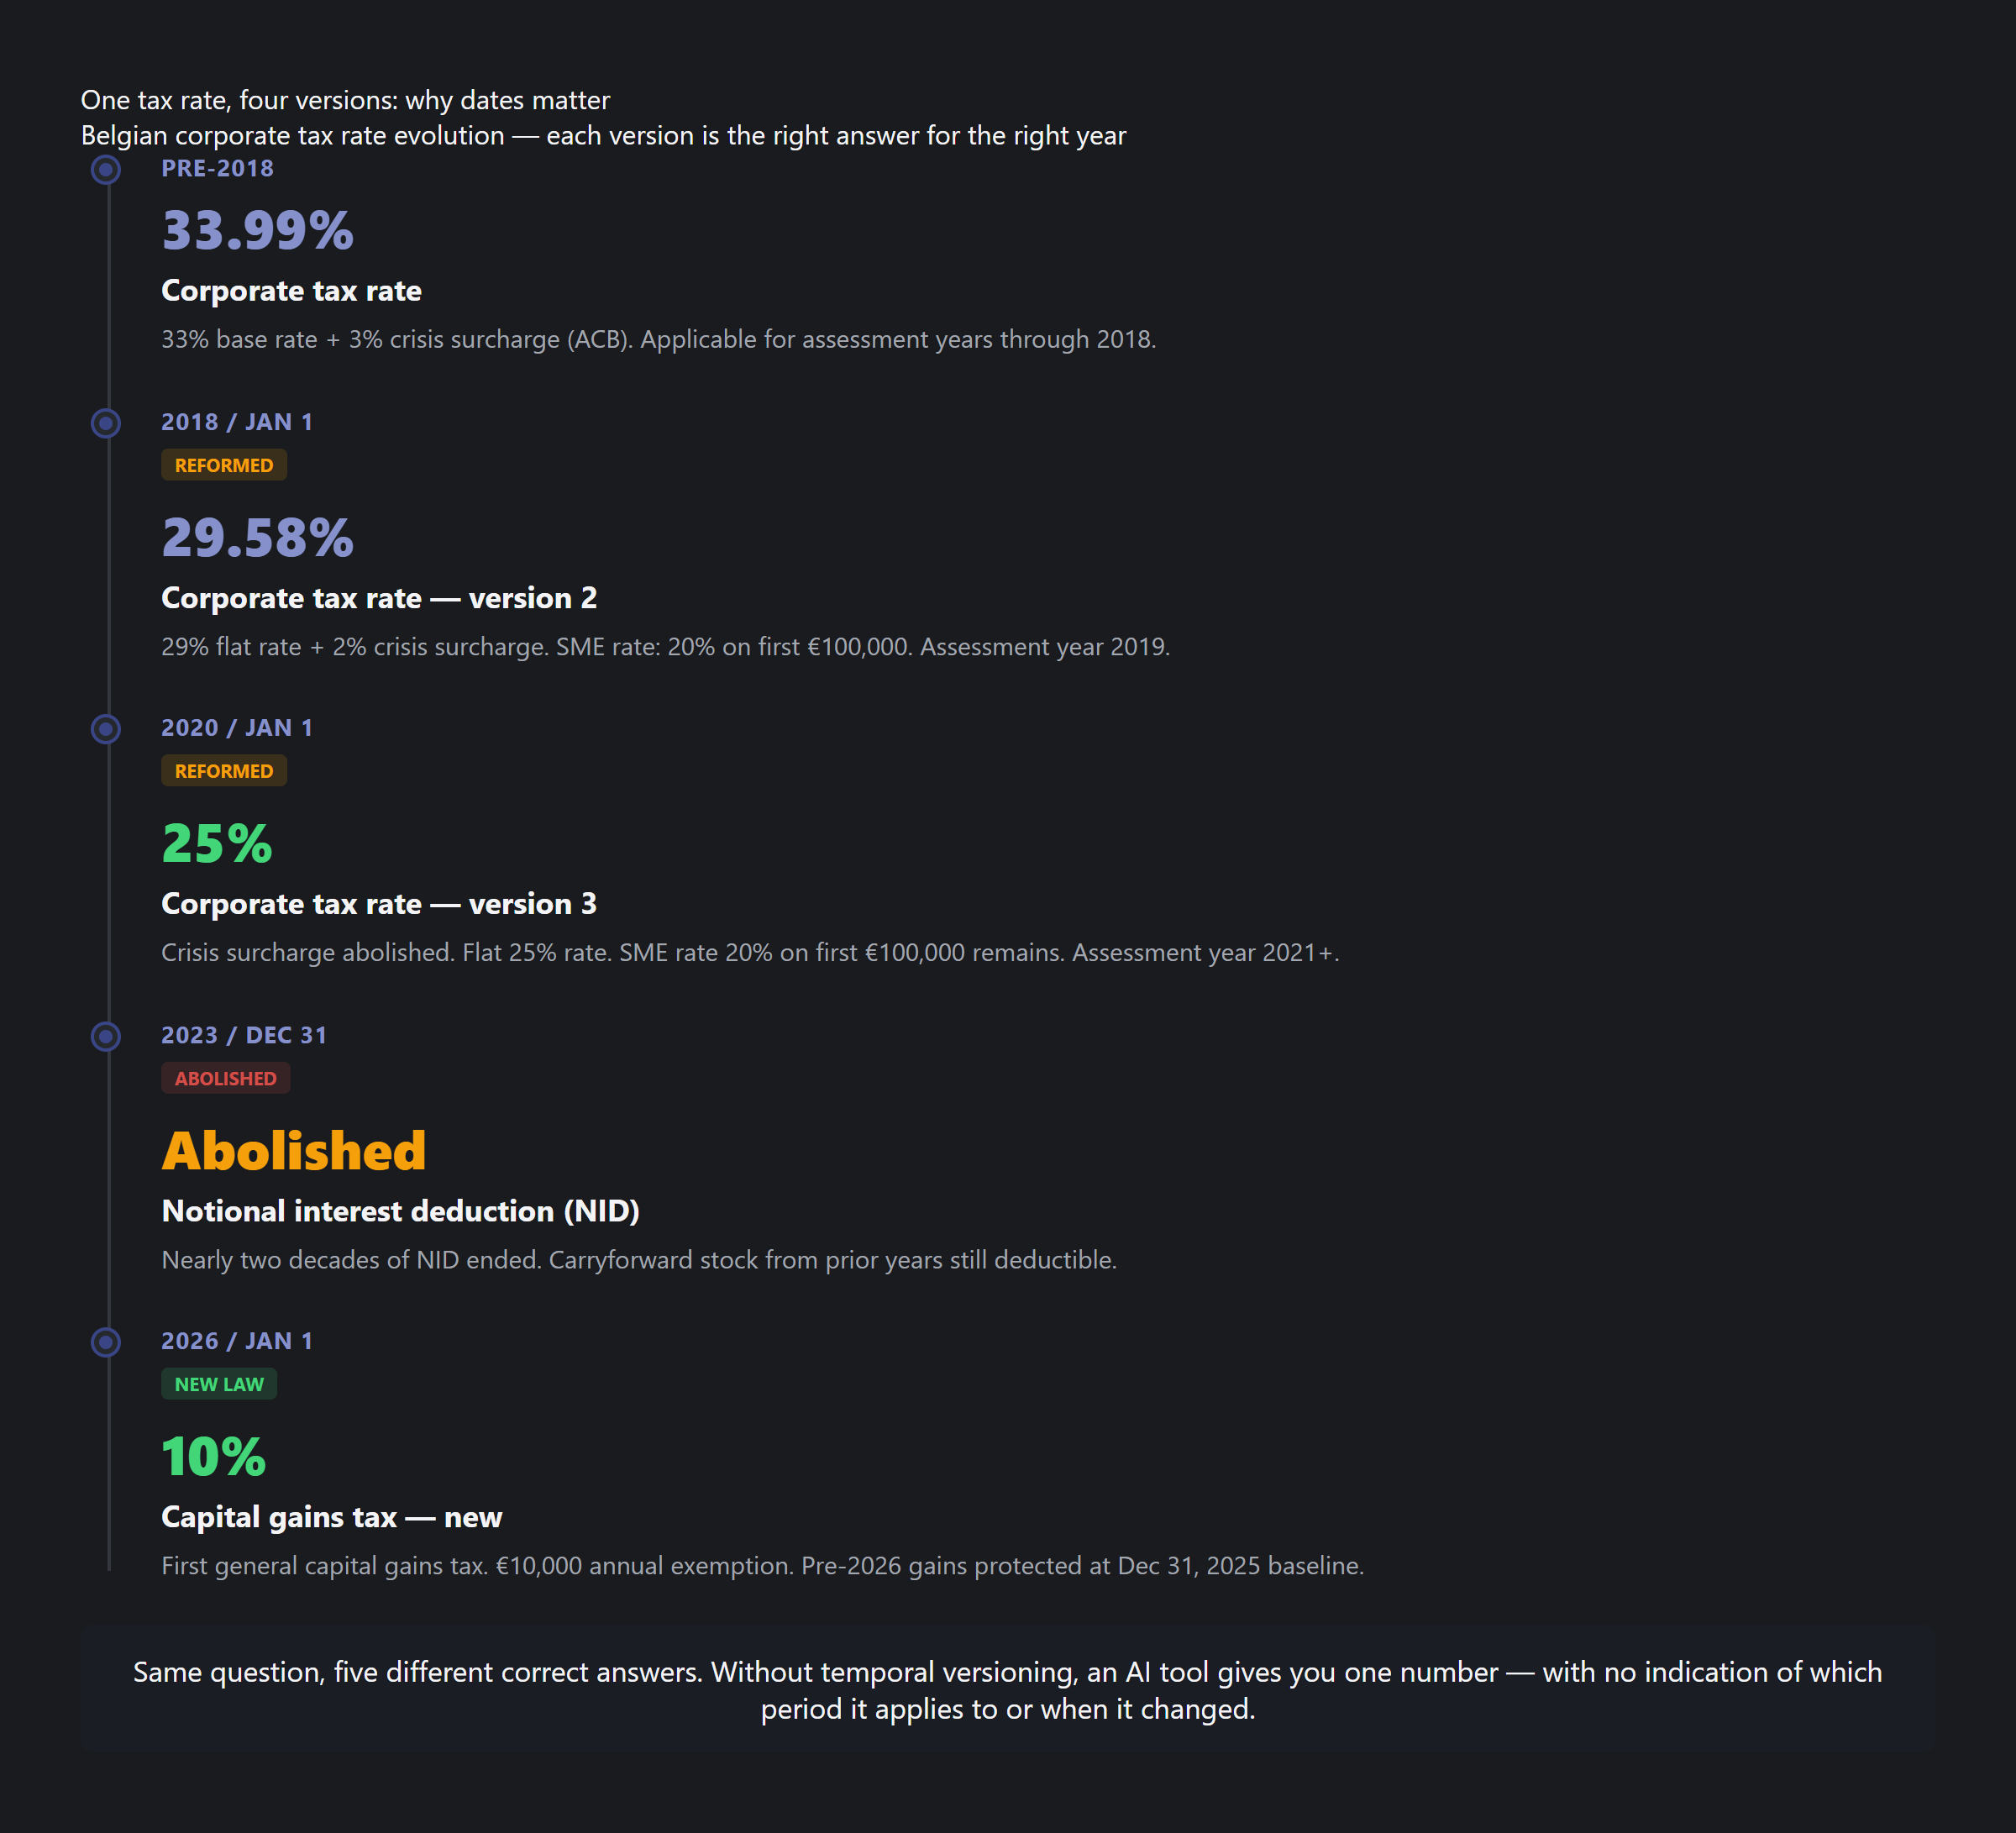This screenshot has width=2016, height=1833.
Task: Click the footer note about temporal versioning
Action: tap(1007, 1690)
